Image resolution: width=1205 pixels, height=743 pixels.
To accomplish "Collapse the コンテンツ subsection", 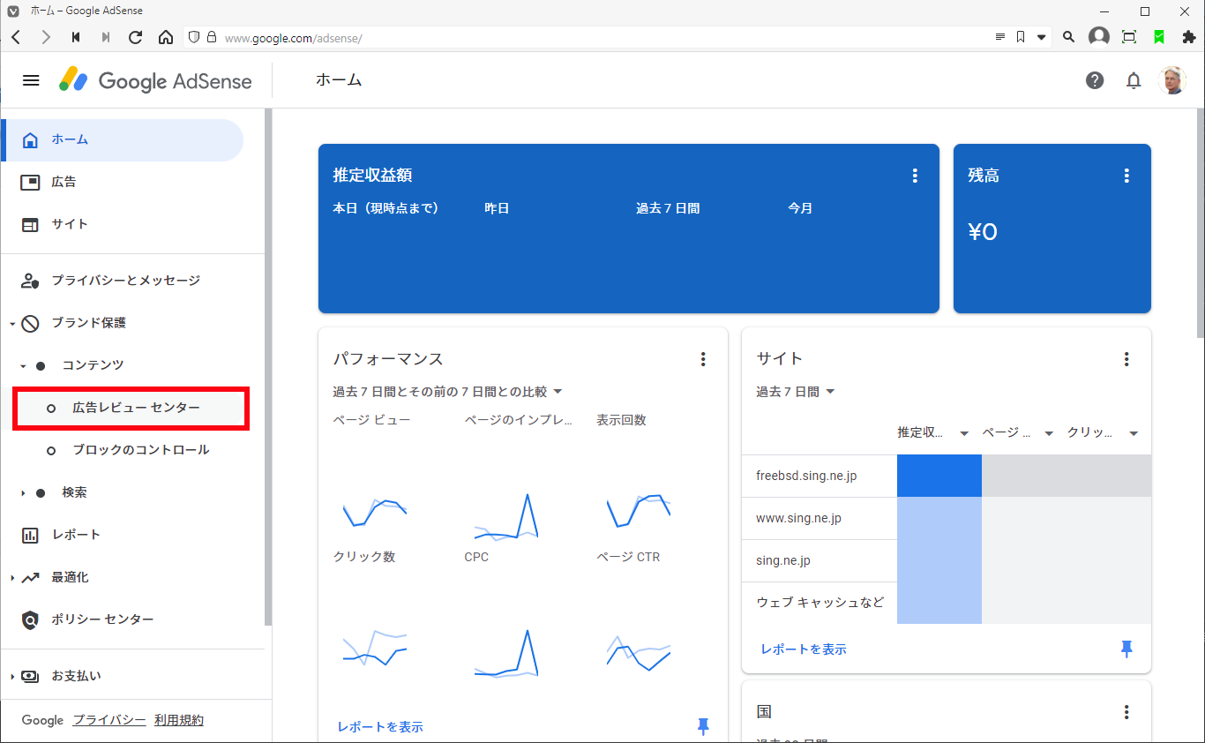I will 23,366.
